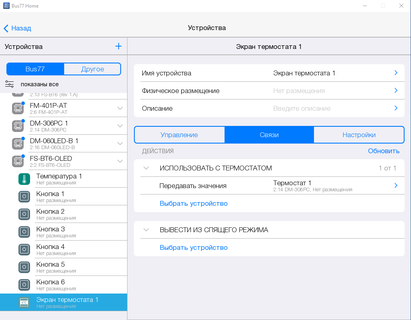411x320 pixels.
Task: Open the Настройки tab
Action: pyautogui.click(x=359, y=135)
